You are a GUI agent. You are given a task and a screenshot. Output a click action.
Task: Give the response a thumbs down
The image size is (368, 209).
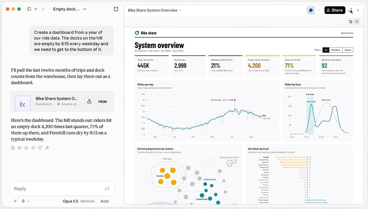[x=33, y=148]
